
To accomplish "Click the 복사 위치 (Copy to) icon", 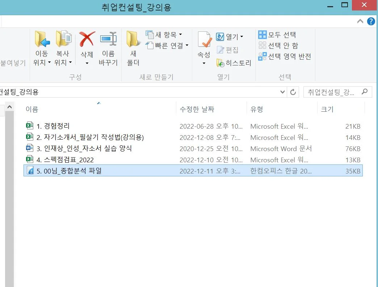I will (x=64, y=47).
